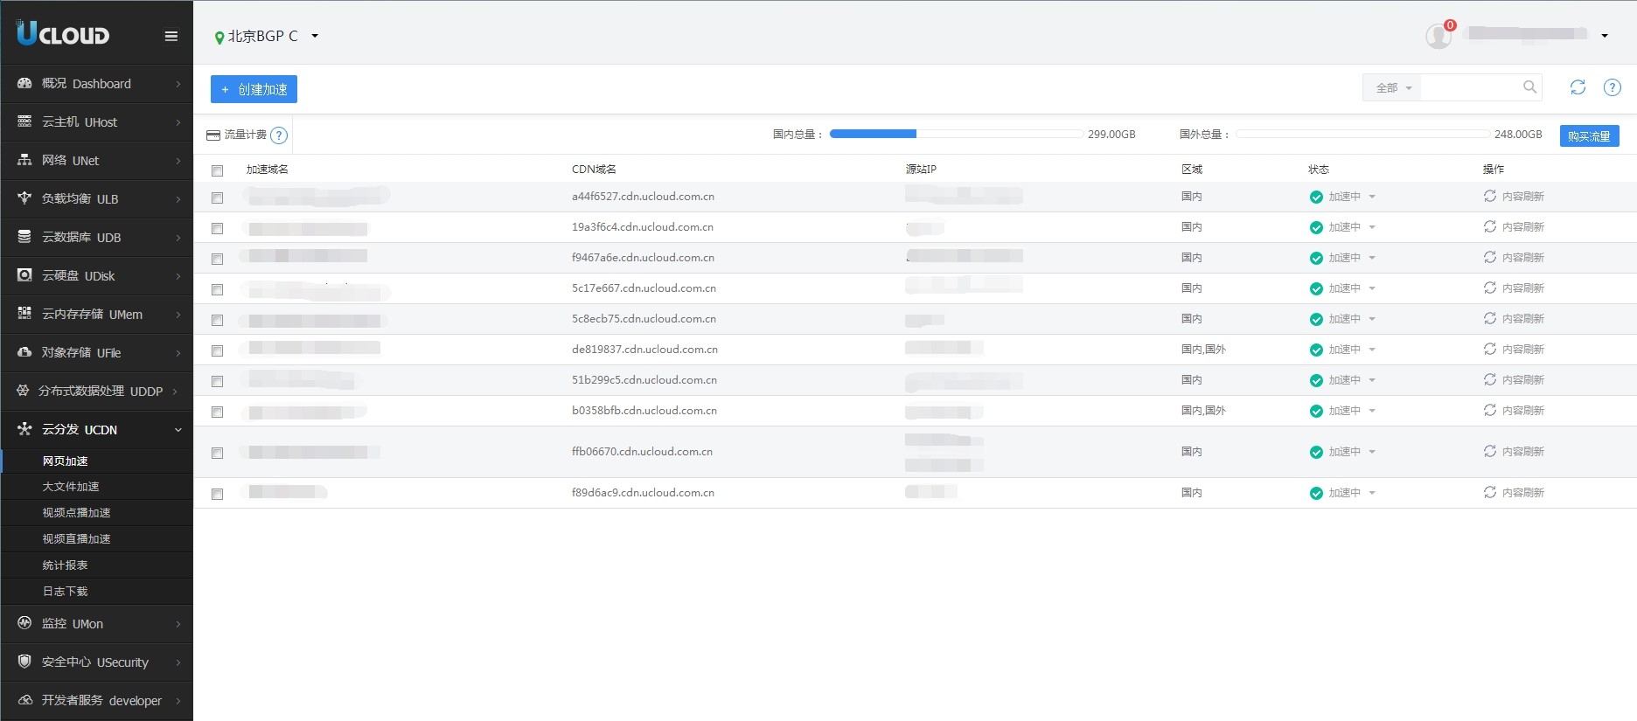
Task: Click the UMem memory storage icon
Action: pos(24,313)
